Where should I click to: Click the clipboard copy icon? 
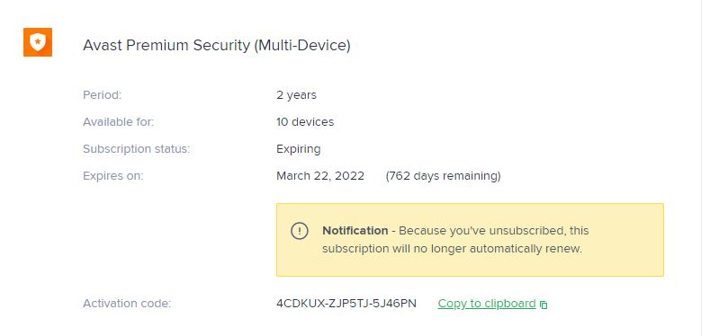pos(544,305)
